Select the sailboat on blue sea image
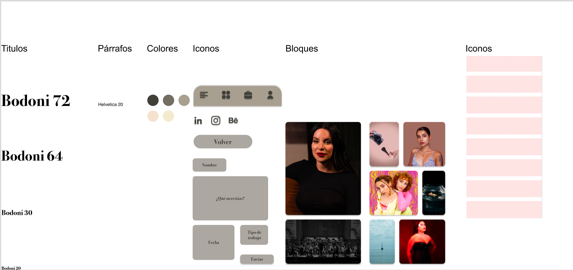The image size is (573, 270). 382,241
